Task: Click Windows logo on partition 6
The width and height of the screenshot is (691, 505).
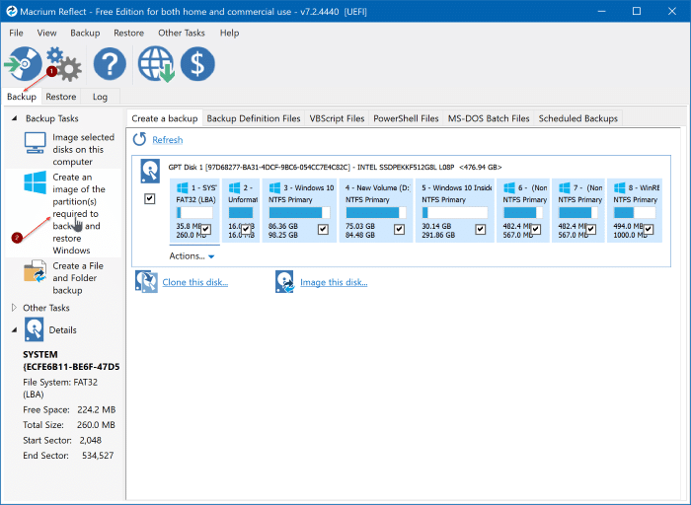Action: click(x=509, y=188)
